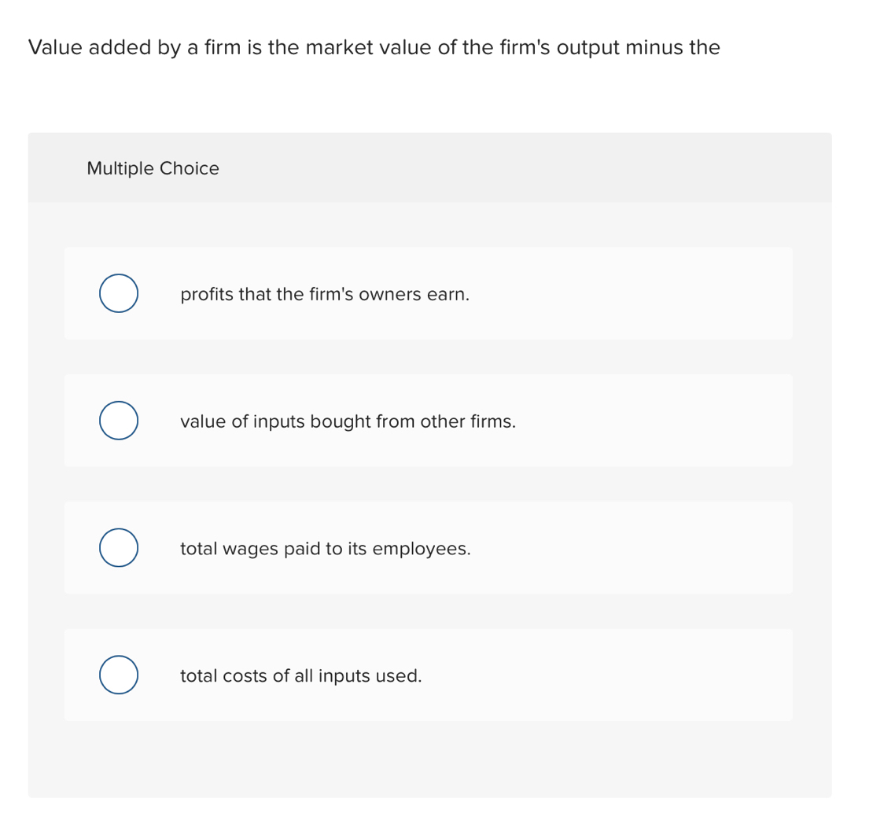Choose radio button for "value of inputs bought"

119,421
